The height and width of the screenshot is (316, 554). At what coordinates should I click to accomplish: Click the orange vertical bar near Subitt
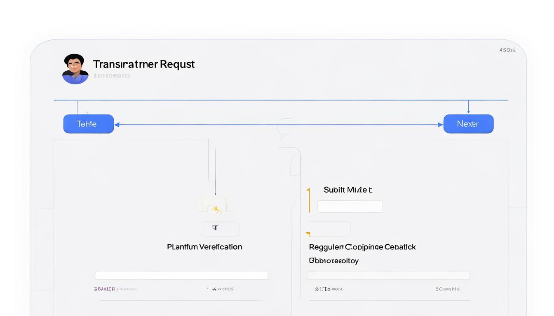click(309, 200)
